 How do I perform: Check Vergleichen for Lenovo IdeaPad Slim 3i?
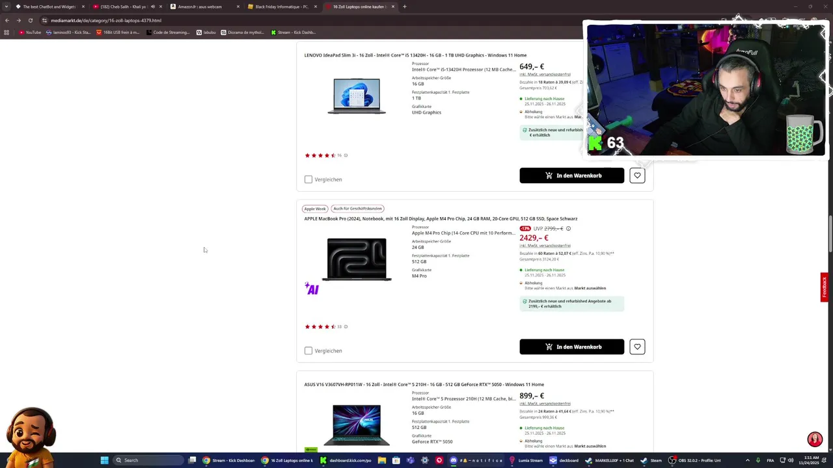click(x=308, y=179)
